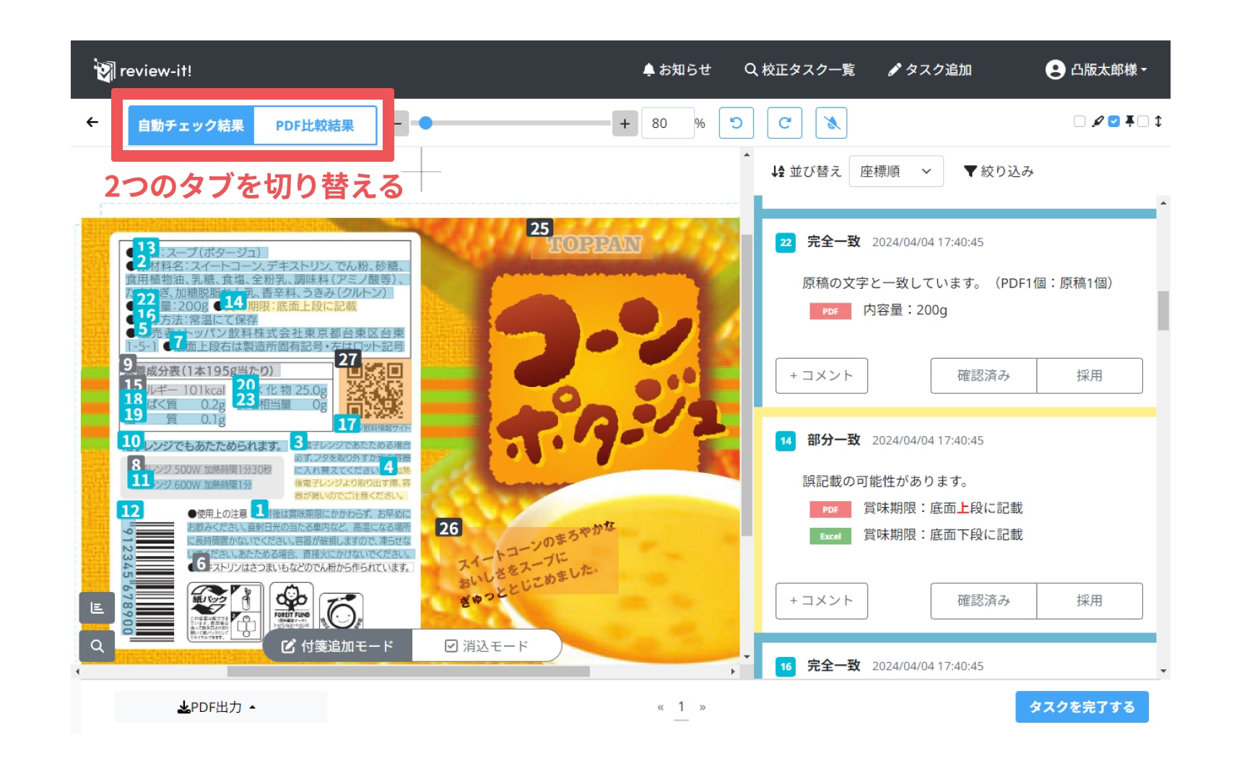Screen dimensions: 1242x774
Task: Go to next page with »
Action: click(x=703, y=707)
